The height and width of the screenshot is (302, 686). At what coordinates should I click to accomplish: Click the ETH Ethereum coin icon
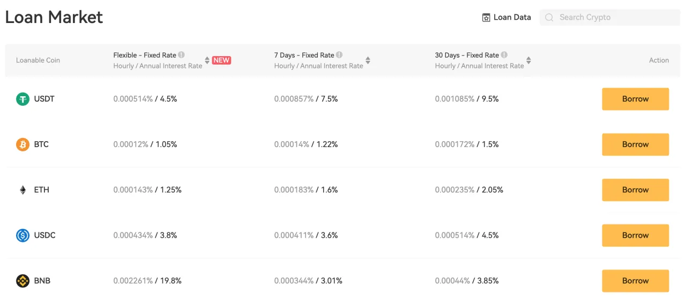(23, 190)
